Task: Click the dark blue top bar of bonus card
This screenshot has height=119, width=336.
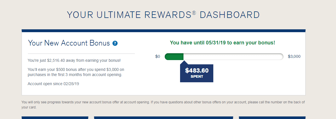Action: click(164, 31)
